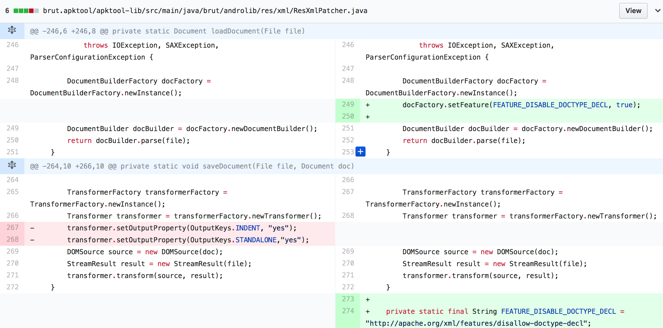Select the loadDocument hunk header text
The width and height of the screenshot is (663, 328).
(167, 31)
